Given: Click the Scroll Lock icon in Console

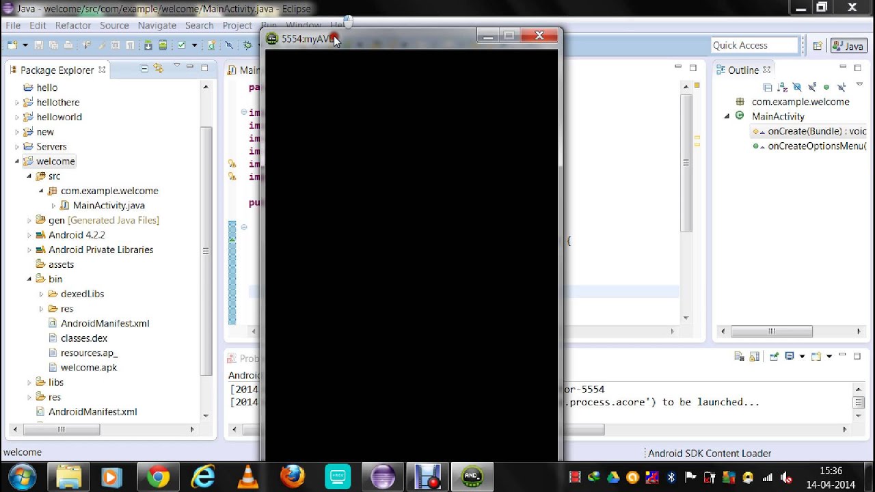Looking at the screenshot, I should point(754,356).
